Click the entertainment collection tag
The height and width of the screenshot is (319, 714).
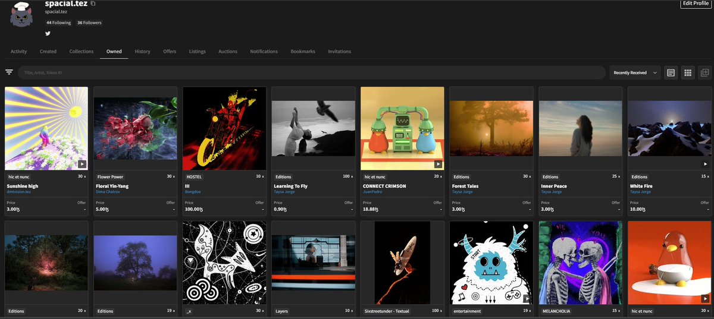[x=467, y=311]
